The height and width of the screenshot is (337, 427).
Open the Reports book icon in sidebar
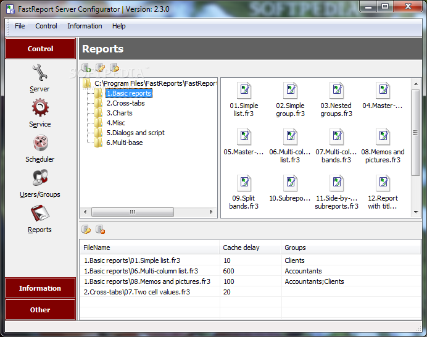coord(39,213)
